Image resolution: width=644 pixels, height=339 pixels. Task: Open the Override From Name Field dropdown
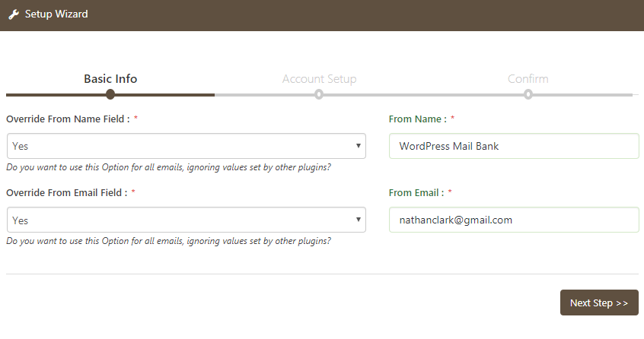click(186, 146)
